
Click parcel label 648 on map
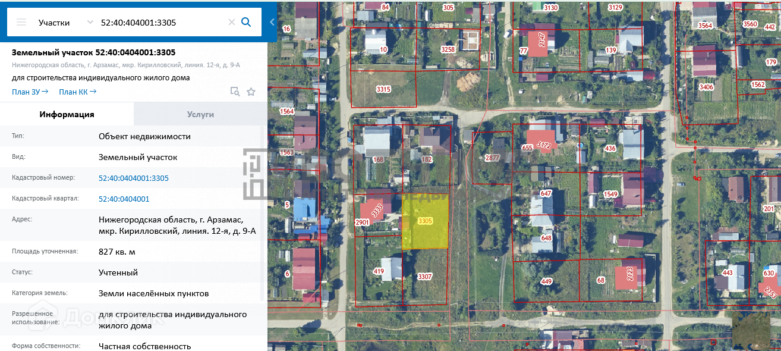(x=546, y=238)
